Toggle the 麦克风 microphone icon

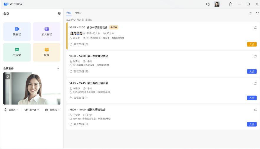click(6, 110)
